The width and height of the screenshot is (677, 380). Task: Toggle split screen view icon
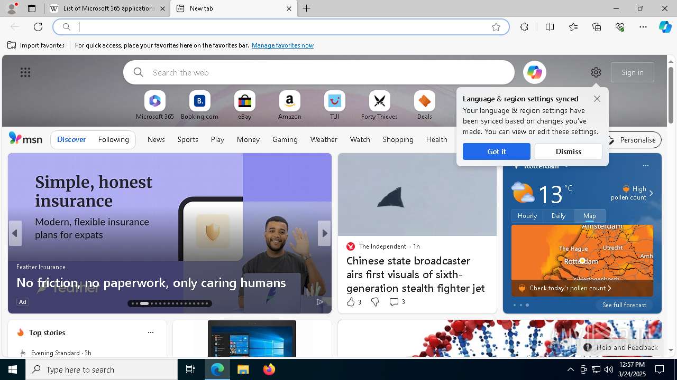coord(550,27)
